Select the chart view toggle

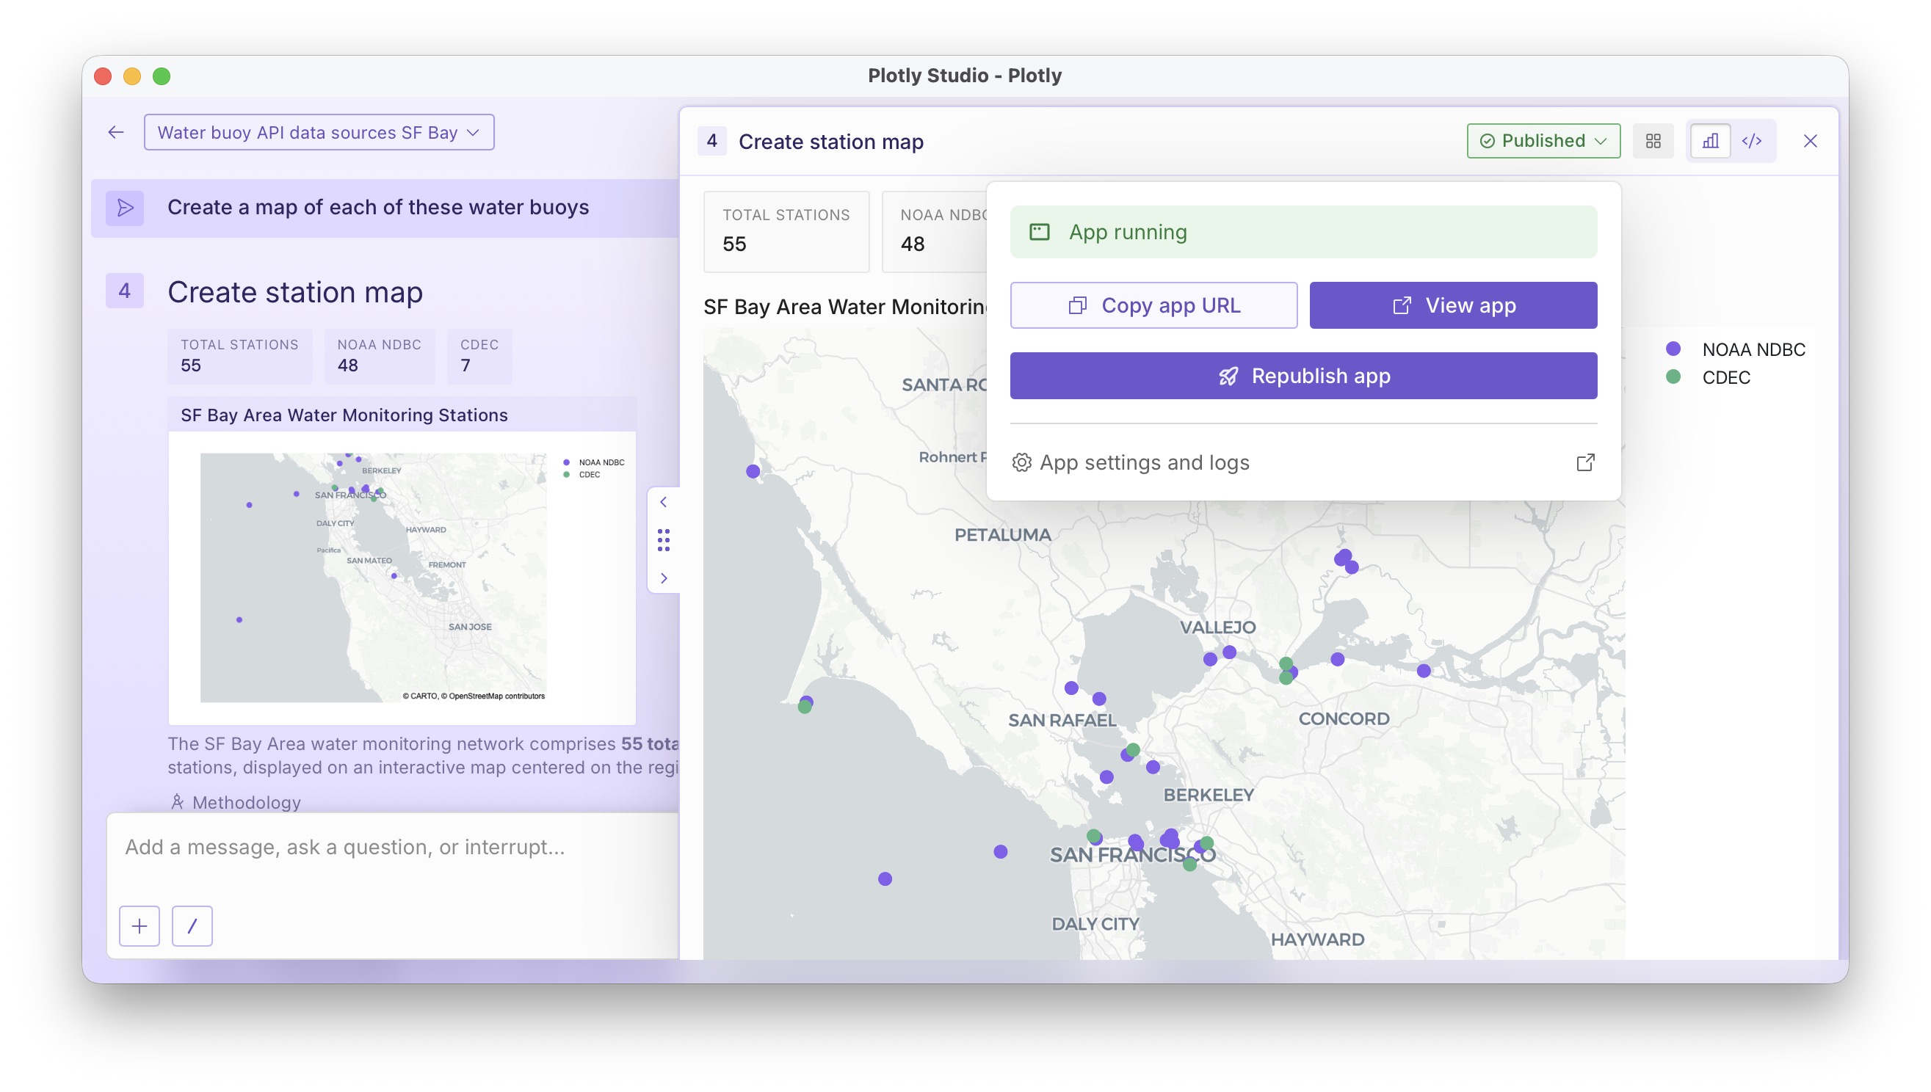tap(1710, 141)
